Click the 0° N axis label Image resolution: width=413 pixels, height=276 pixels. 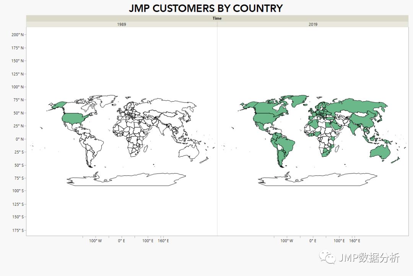(20, 139)
